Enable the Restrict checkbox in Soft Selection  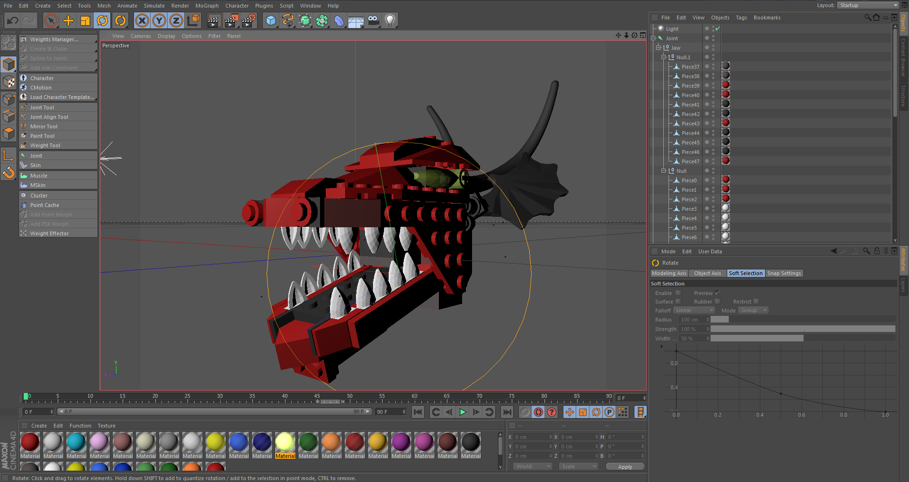[756, 302]
